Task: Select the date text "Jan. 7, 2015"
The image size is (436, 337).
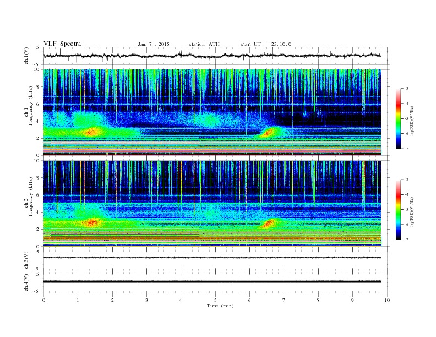Action: (154, 44)
